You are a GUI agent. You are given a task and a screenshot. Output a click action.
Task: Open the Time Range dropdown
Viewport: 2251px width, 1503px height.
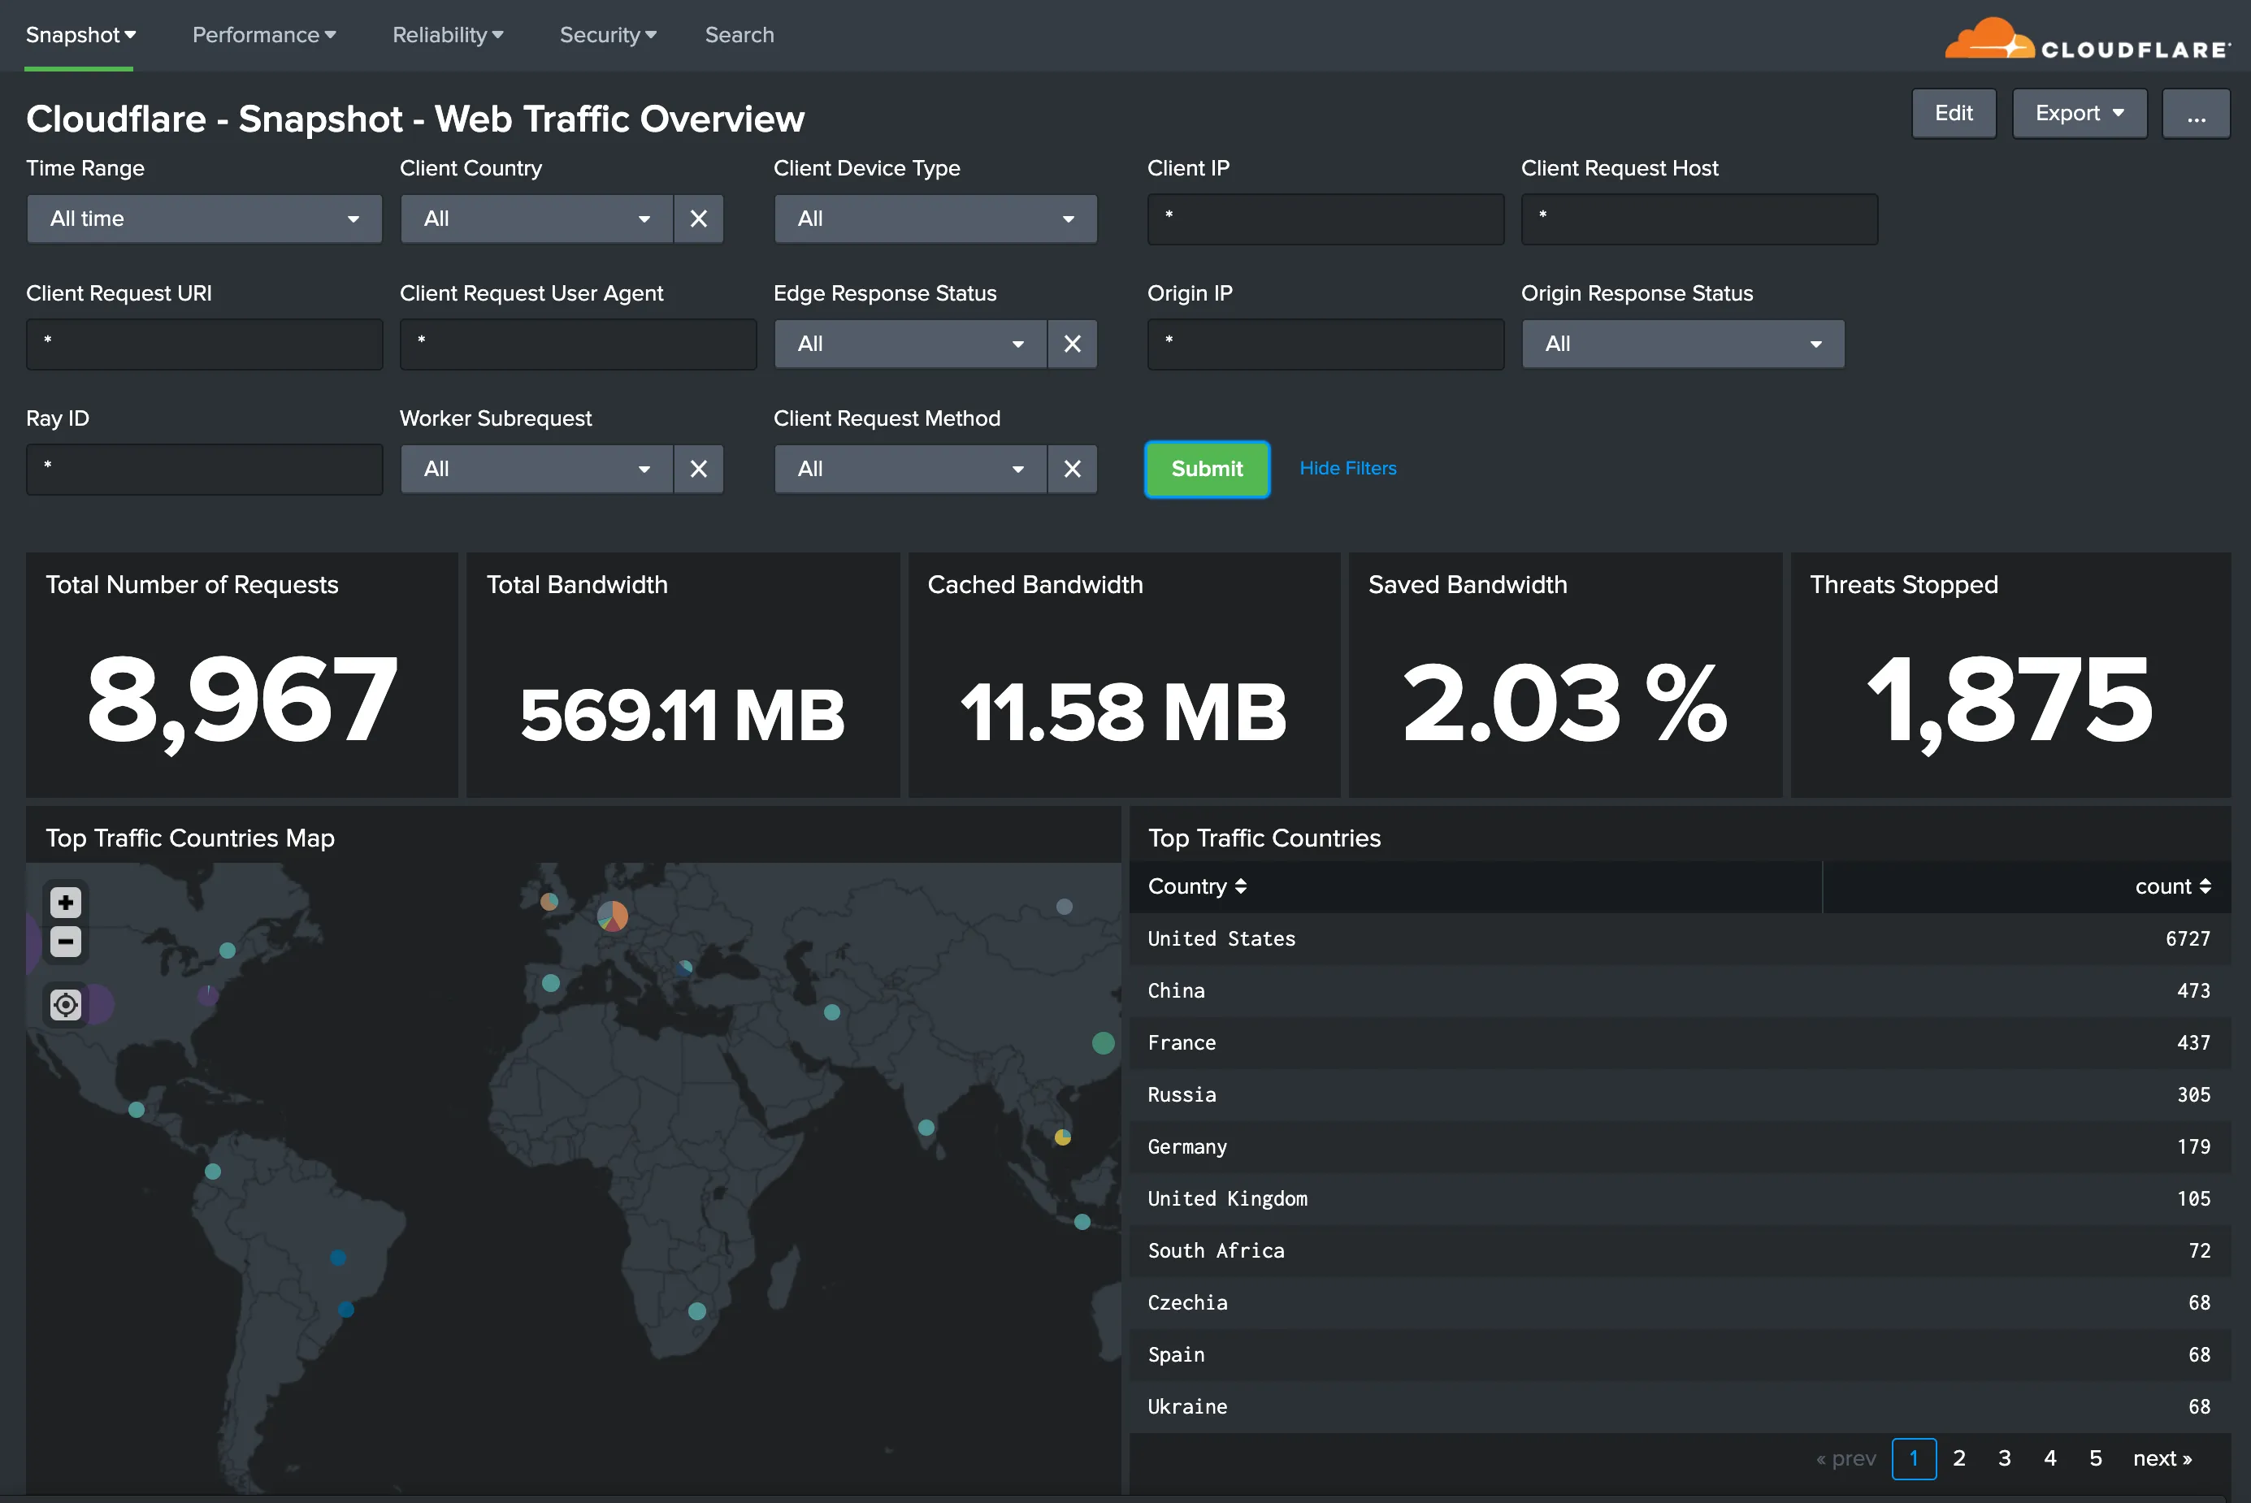(x=203, y=219)
